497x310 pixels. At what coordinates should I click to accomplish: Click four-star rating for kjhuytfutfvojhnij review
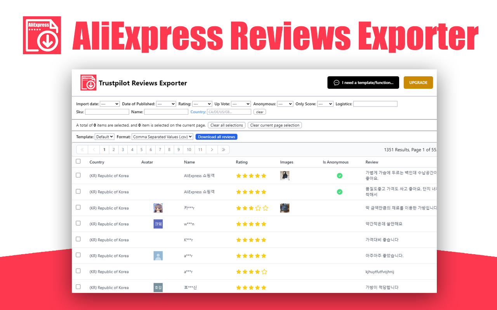coord(252,272)
